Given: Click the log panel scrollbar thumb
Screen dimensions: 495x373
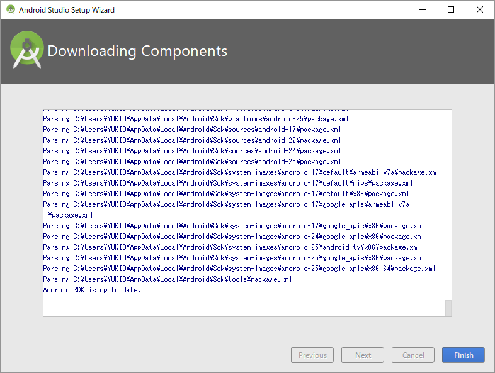Looking at the screenshot, I should point(448,308).
